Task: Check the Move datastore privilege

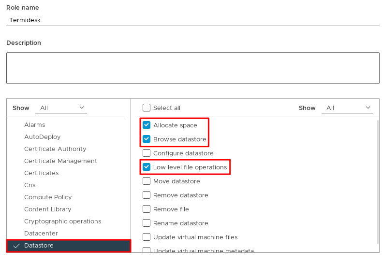Action: [147, 181]
